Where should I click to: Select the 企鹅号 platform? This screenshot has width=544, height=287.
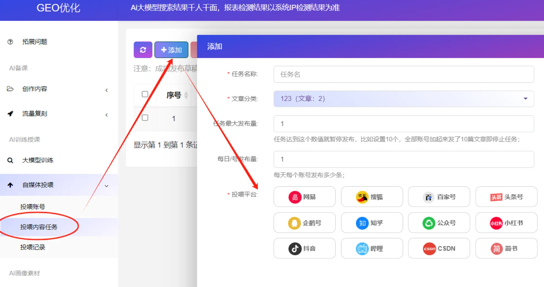click(x=305, y=223)
